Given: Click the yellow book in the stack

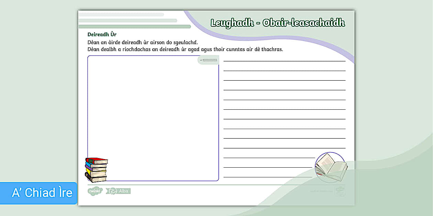Looking at the screenshot, I should point(88,172).
